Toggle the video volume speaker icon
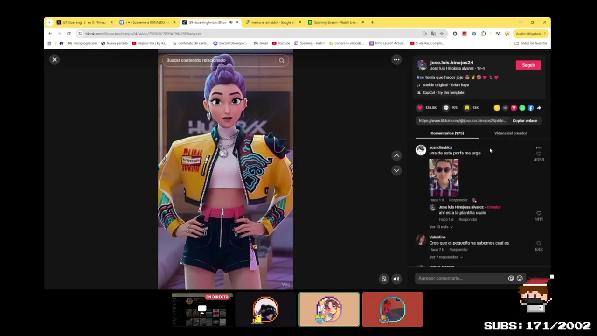597x336 pixels. [396, 279]
